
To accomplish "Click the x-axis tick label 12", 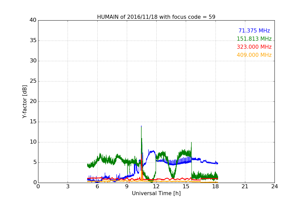I will [156, 187].
